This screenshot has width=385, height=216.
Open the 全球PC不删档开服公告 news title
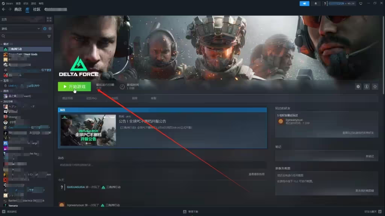click(x=142, y=121)
